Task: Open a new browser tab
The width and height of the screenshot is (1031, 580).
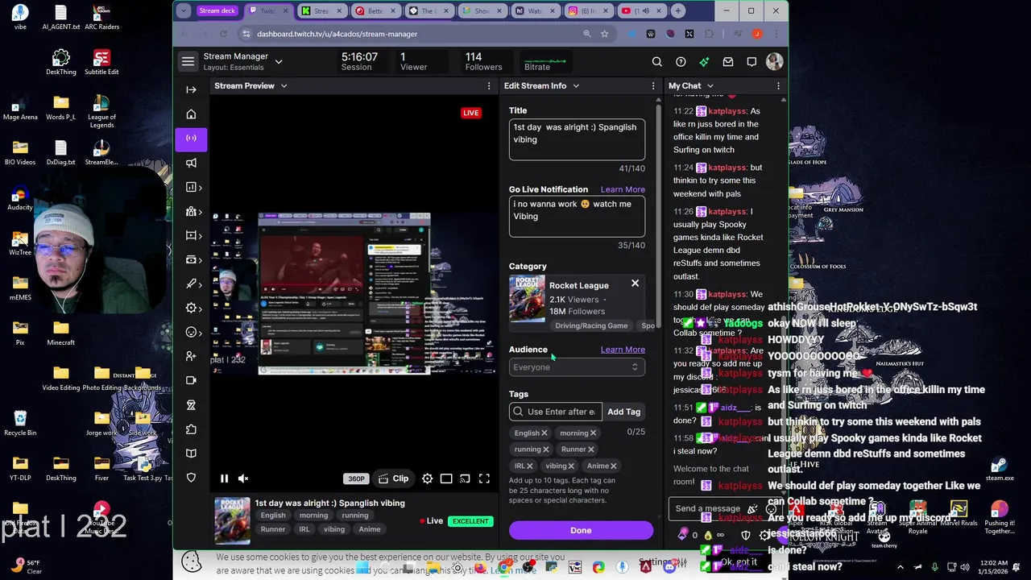Action: (x=678, y=10)
